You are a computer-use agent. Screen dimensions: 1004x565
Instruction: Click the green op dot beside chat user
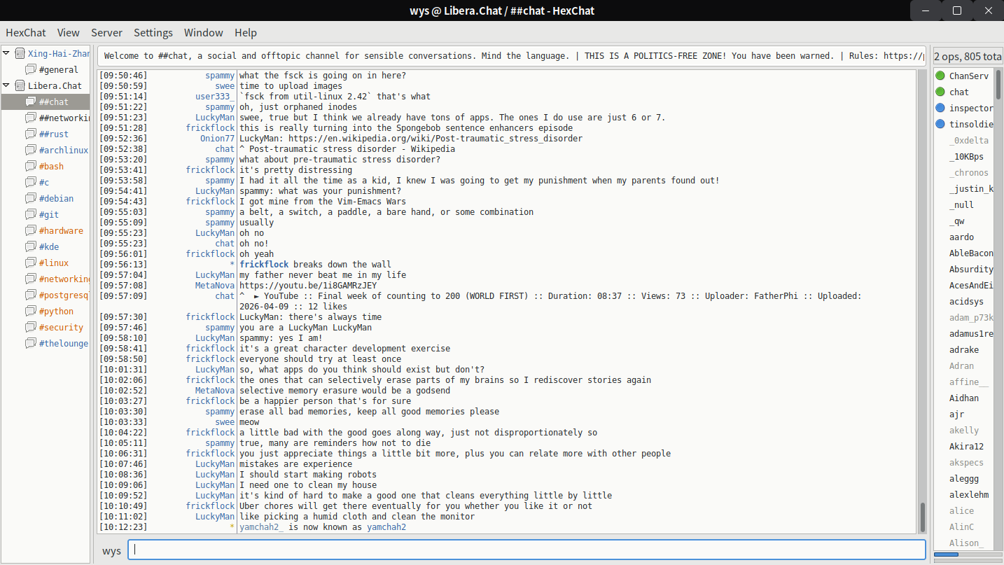[x=940, y=92]
